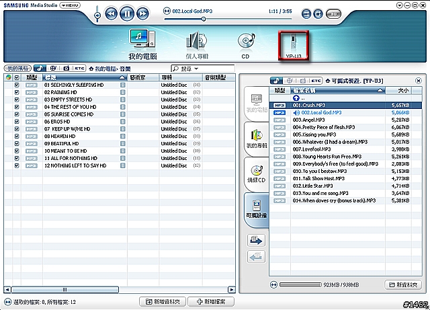This screenshot has width=430, height=310.
Task: Click the volume slider left of playback controls
Action: pos(97,15)
